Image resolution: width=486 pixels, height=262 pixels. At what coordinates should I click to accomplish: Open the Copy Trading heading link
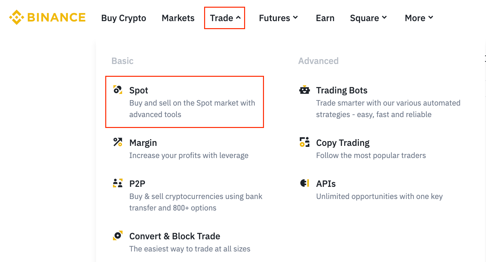coord(343,143)
